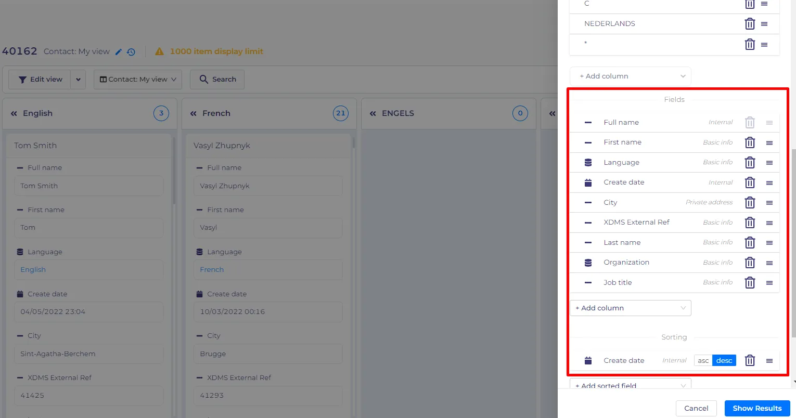Click the Create date value 04/05/2022 23:04
The width and height of the screenshot is (796, 418).
coord(88,311)
